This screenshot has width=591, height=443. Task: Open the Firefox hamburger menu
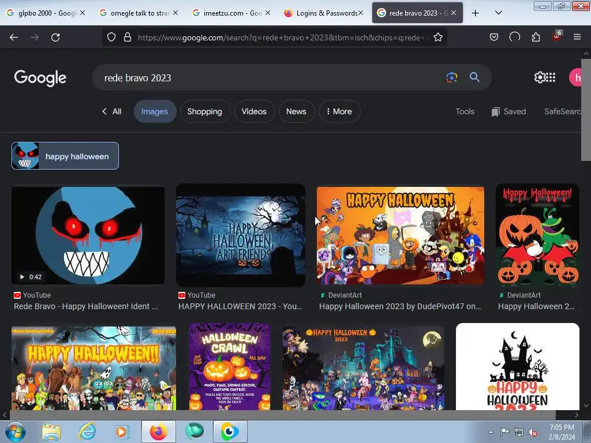pyautogui.click(x=577, y=37)
